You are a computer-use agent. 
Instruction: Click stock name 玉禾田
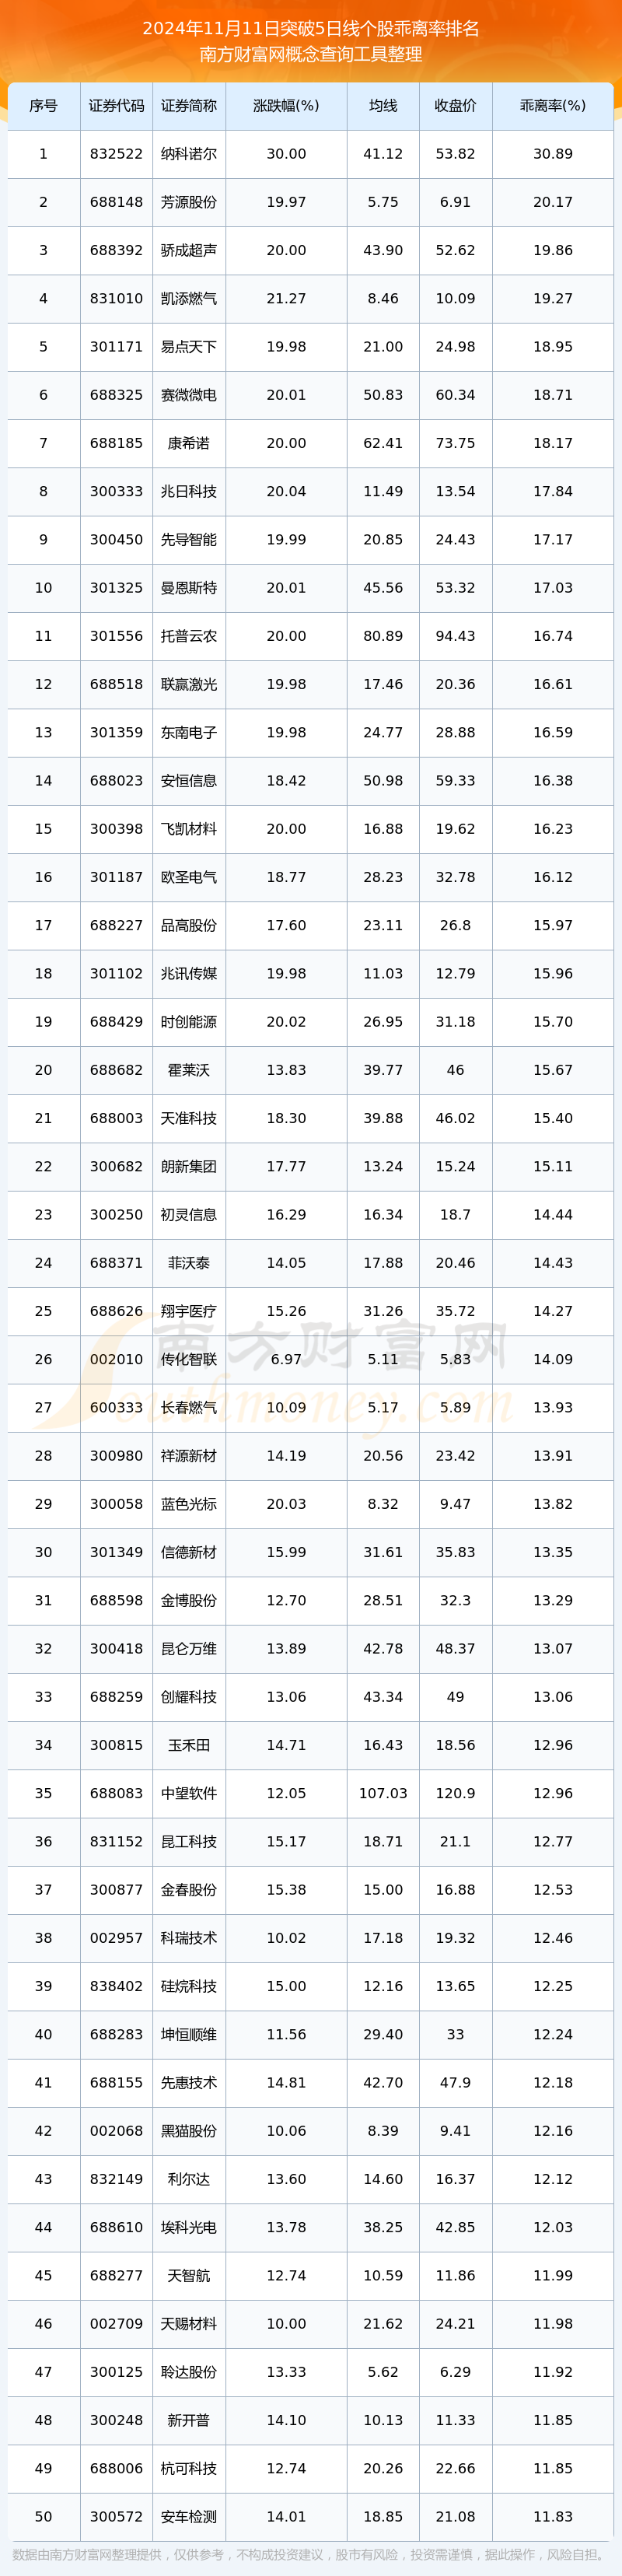pos(189,1745)
